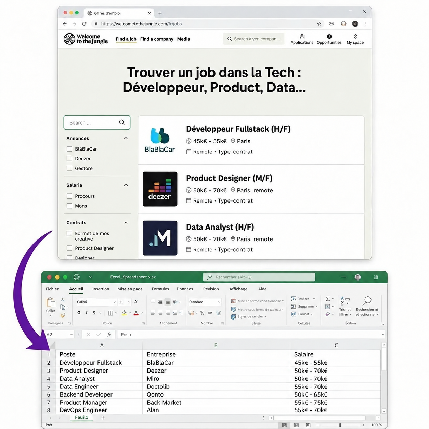Image resolution: width=429 pixels, height=429 pixels.
Task: Click the cell borders icon
Action: (110, 313)
